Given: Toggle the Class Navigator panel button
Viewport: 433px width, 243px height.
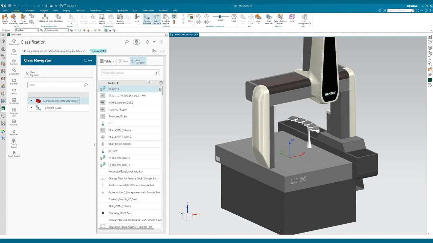Looking at the screenshot, I should point(138,61).
